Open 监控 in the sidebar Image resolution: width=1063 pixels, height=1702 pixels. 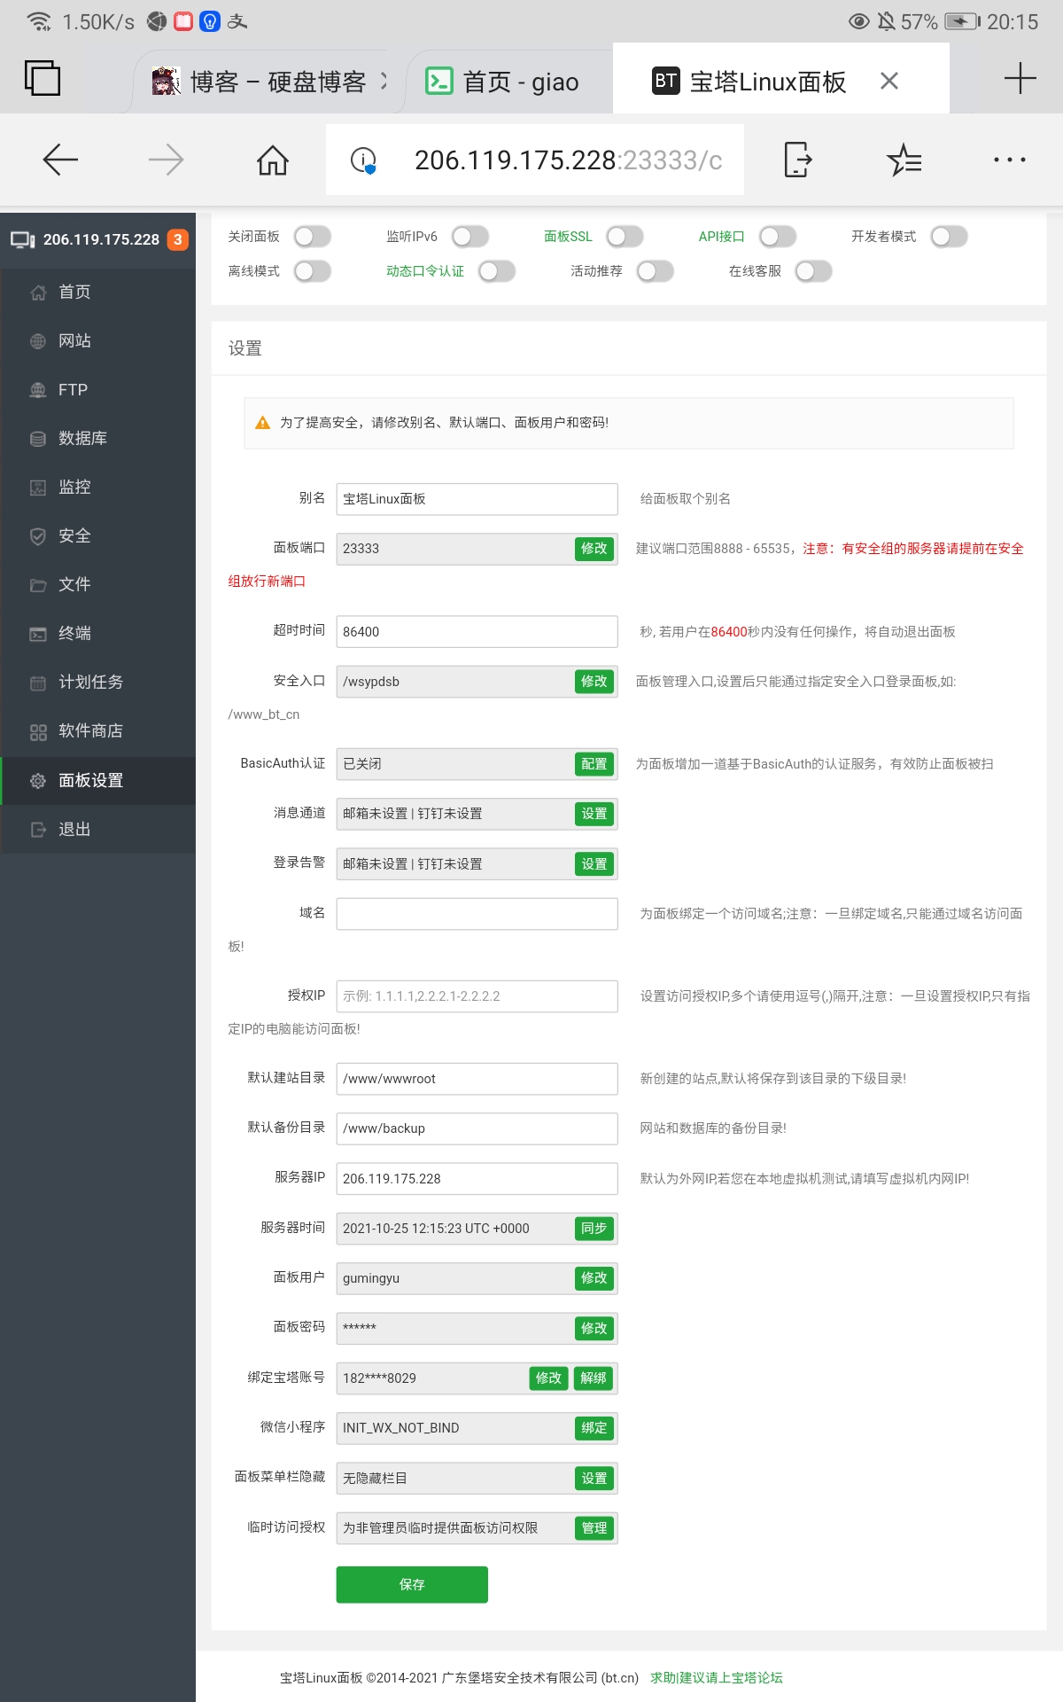(x=97, y=487)
